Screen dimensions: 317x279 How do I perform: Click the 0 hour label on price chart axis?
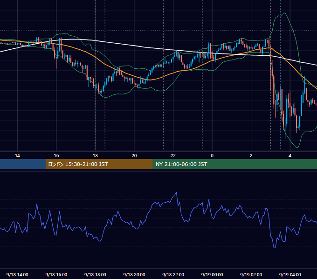tap(212, 156)
